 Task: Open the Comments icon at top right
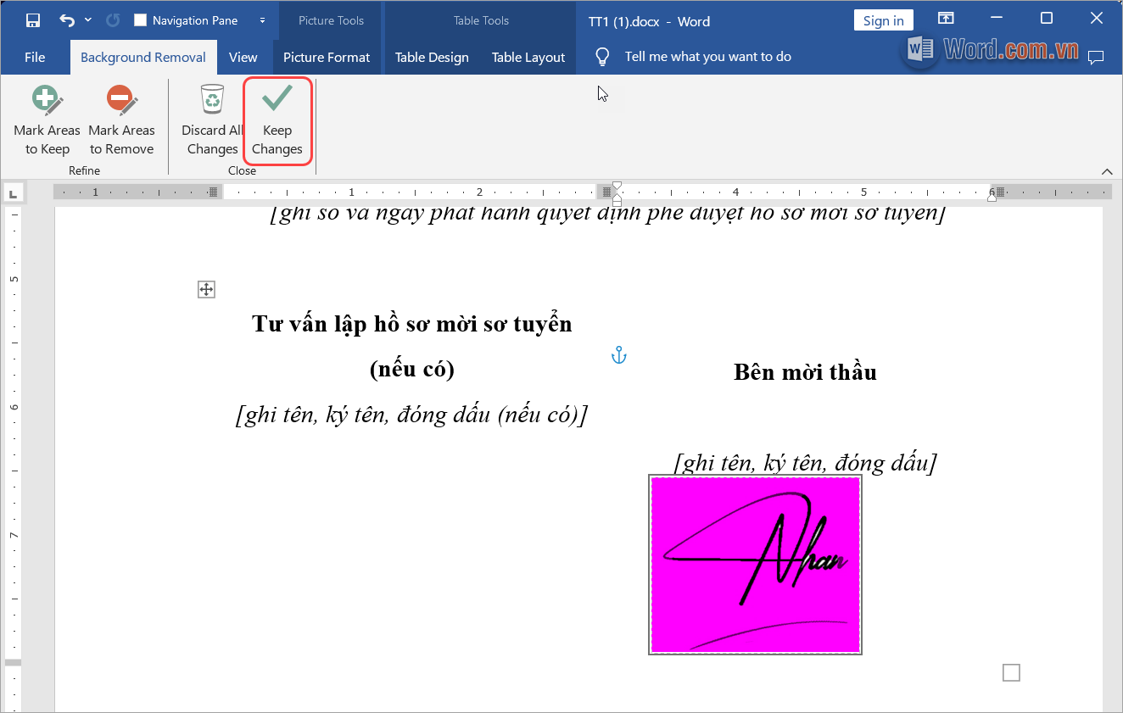[x=1096, y=57]
